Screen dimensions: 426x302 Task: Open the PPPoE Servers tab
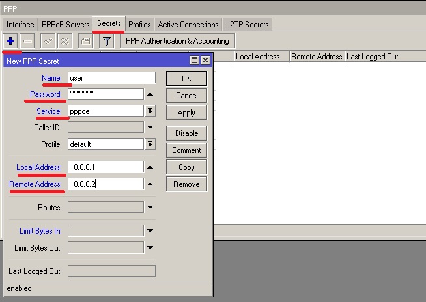coord(66,25)
